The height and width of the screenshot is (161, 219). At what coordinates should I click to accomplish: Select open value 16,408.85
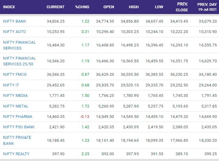pos(105,45)
